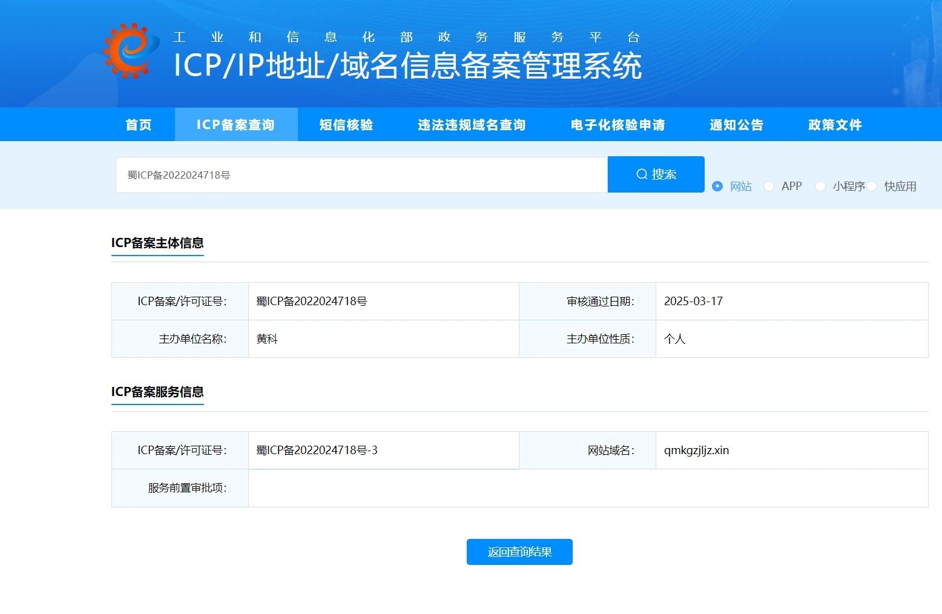Select the 快应用 radio button
Image resolution: width=942 pixels, height=614 pixels.
(872, 187)
